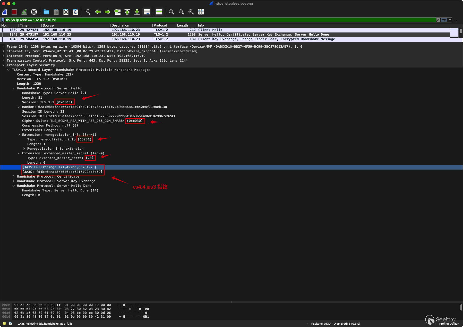Sort by the Length column

pyautogui.click(x=186, y=25)
